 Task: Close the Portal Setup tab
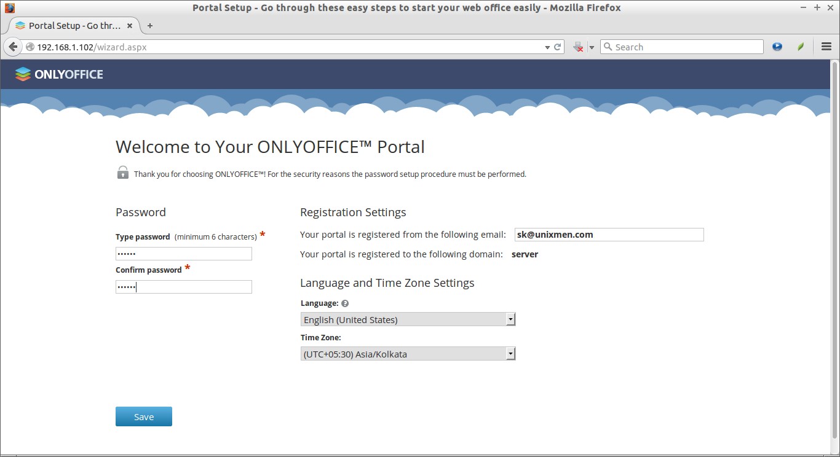coord(130,26)
